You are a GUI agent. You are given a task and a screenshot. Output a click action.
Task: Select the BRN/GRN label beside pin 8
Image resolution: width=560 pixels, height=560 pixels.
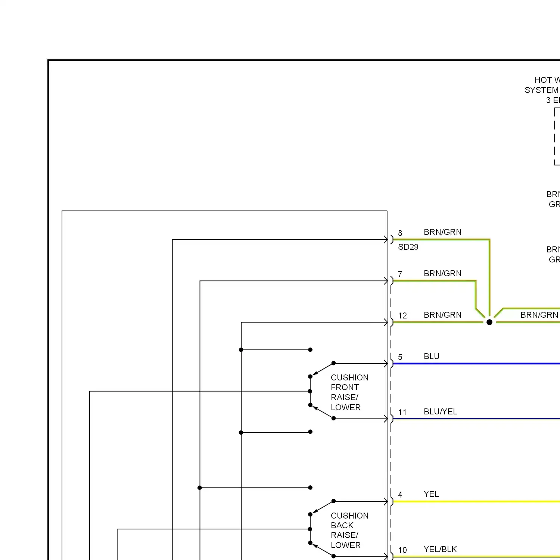tap(442, 232)
